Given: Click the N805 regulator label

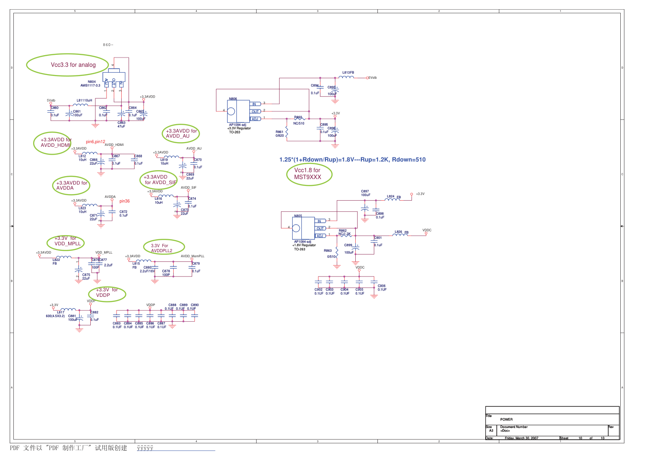Looking at the screenshot, I should [x=298, y=216].
